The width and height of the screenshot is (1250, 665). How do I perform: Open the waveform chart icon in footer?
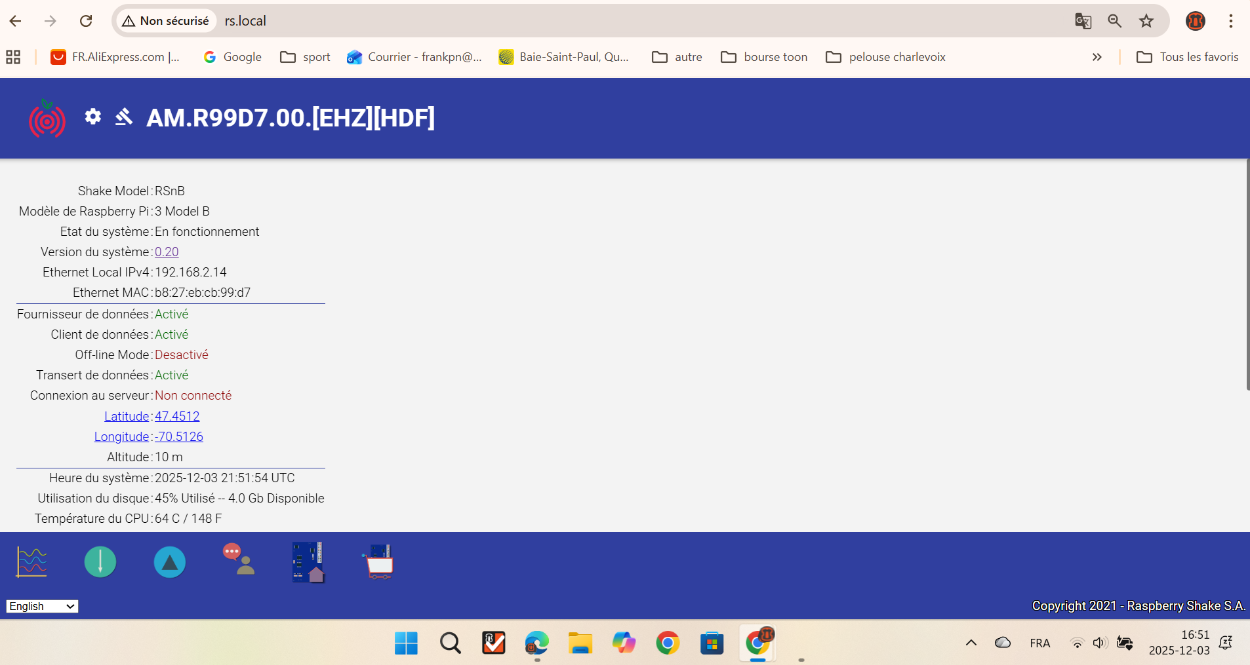tap(31, 562)
